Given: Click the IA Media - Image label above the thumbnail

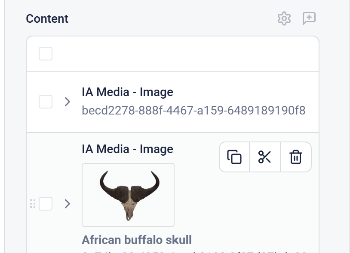Looking at the screenshot, I should [x=127, y=149].
